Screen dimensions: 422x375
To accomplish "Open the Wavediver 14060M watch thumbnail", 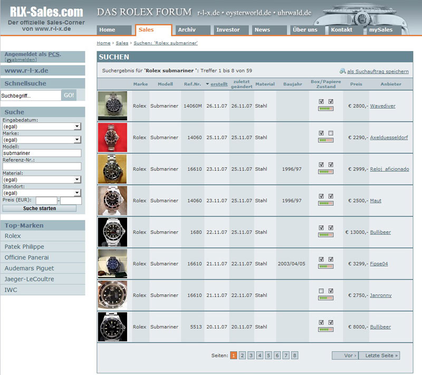I will tap(112, 105).
